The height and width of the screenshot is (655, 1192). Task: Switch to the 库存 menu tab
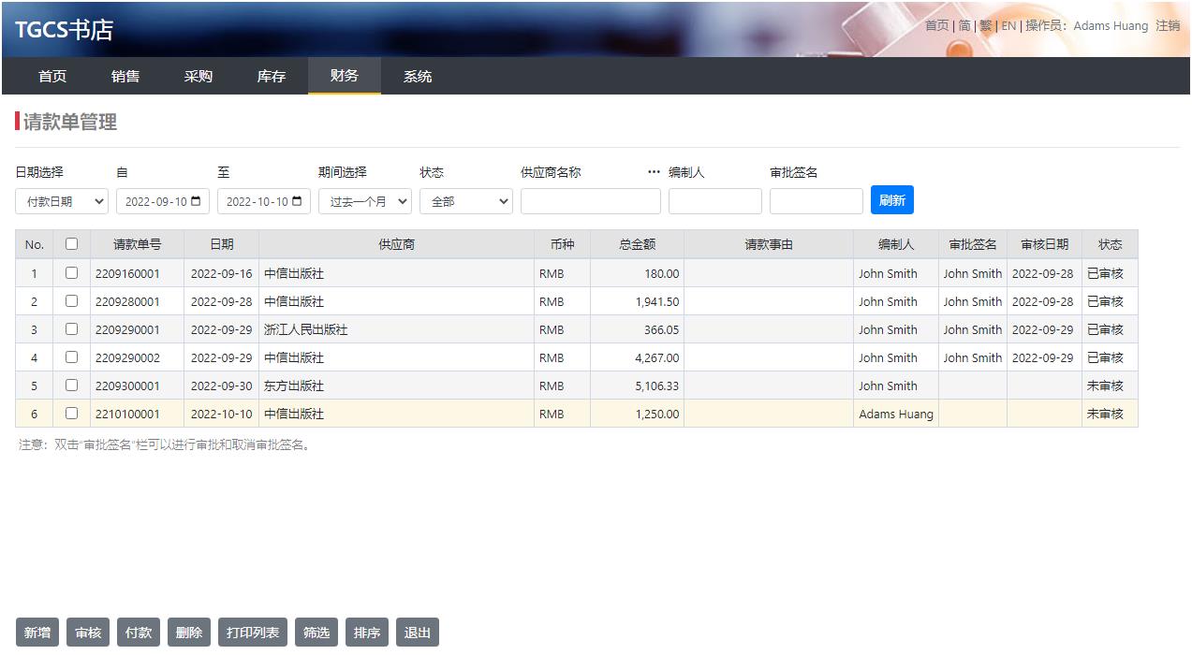point(272,77)
